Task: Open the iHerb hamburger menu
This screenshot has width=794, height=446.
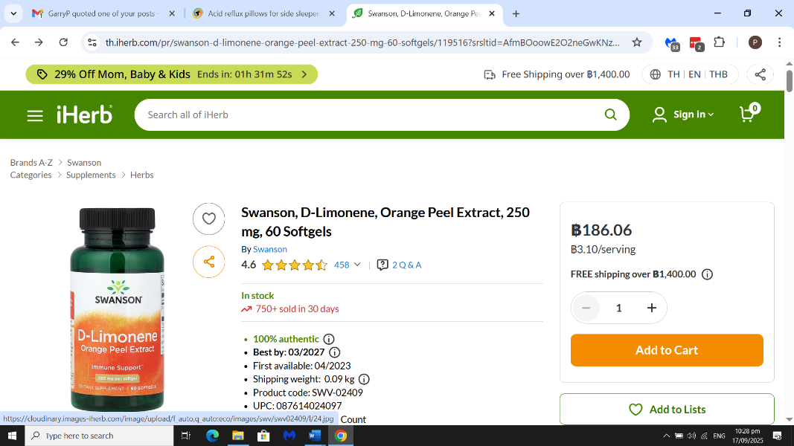Action: click(x=35, y=115)
